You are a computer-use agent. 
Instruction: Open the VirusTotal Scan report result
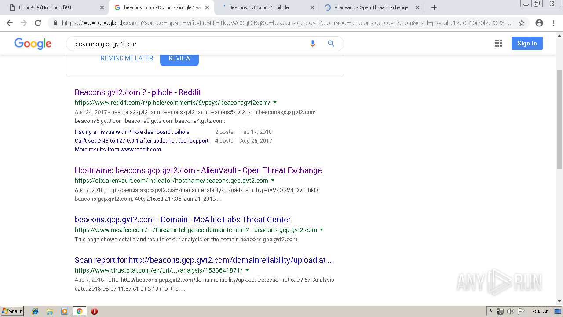tap(204, 260)
